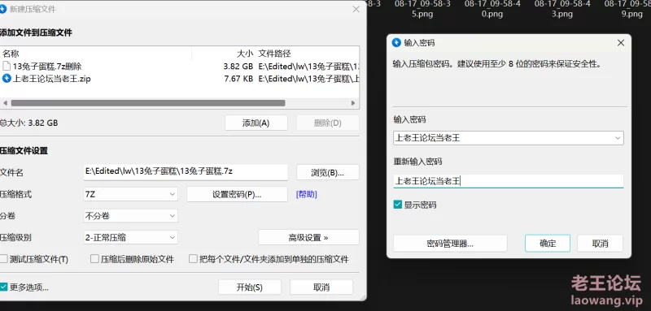The width and height of the screenshot is (651, 311).
Task: Click the app icon in 新建压缩文件 title bar
Action: click(x=3, y=9)
